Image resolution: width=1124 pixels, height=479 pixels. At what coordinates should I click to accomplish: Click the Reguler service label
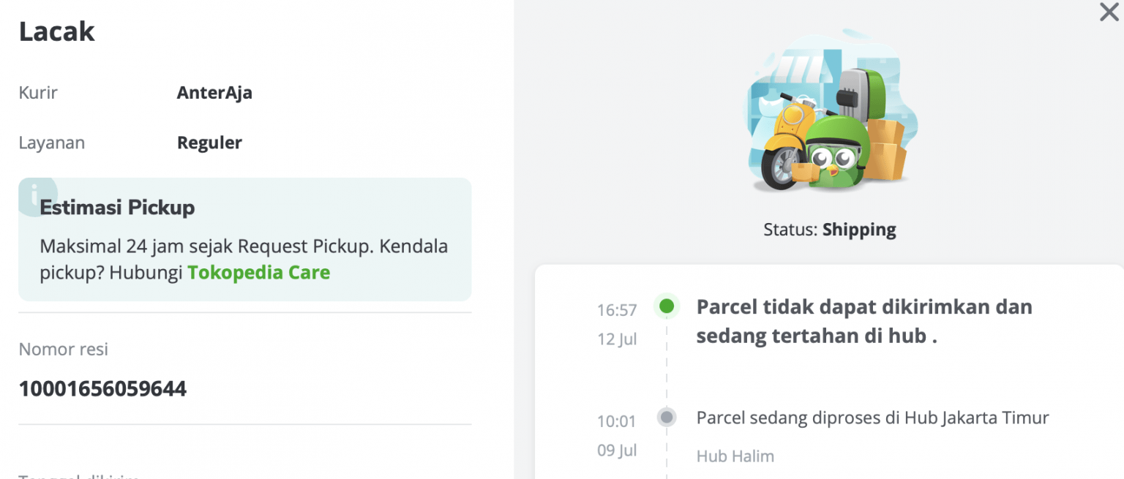tap(209, 142)
